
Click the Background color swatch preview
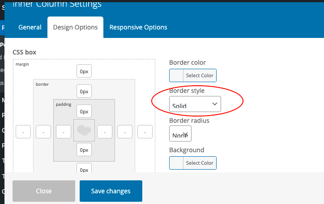[176, 163]
